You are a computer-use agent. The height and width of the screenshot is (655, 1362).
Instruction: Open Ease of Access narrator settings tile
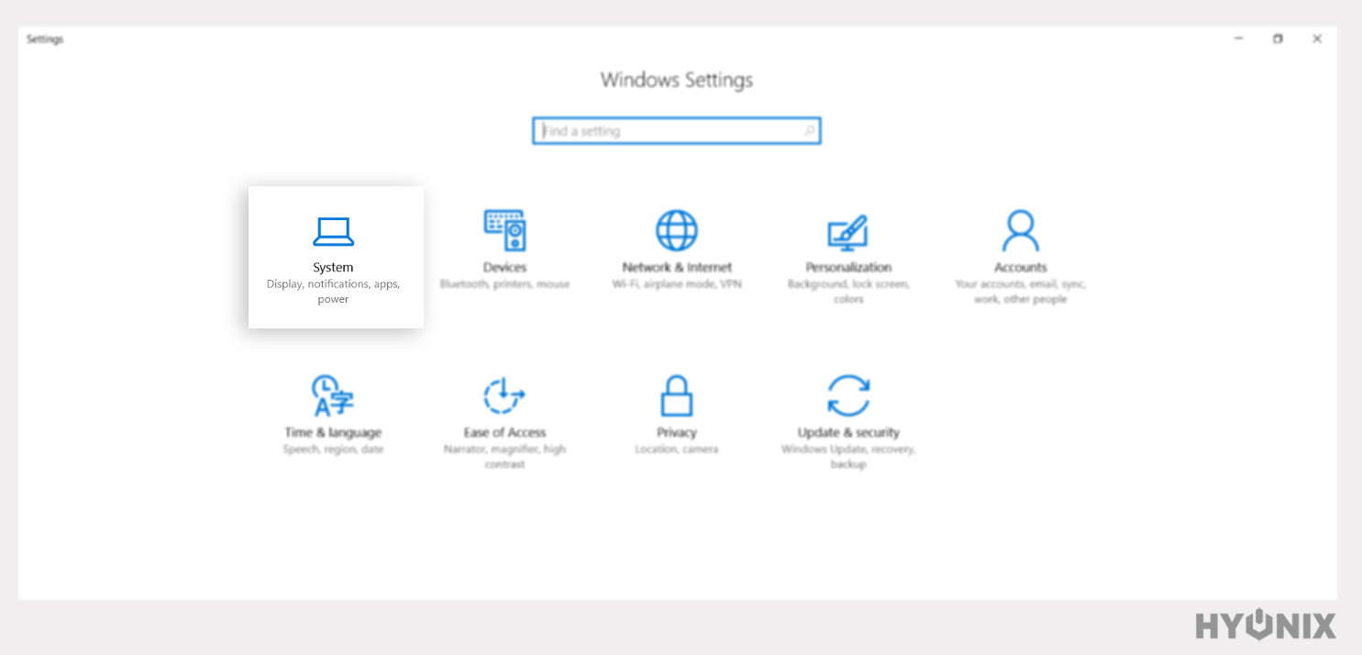(x=505, y=422)
